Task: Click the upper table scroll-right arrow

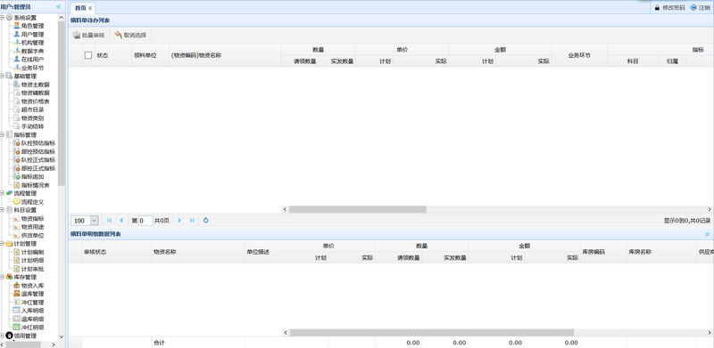Action: pos(710,209)
